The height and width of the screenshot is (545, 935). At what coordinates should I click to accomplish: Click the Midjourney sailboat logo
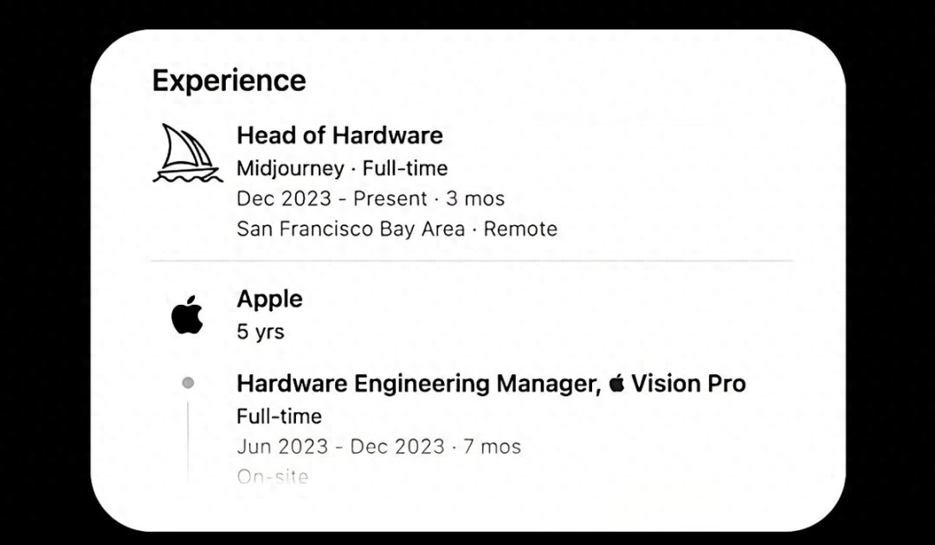187,152
